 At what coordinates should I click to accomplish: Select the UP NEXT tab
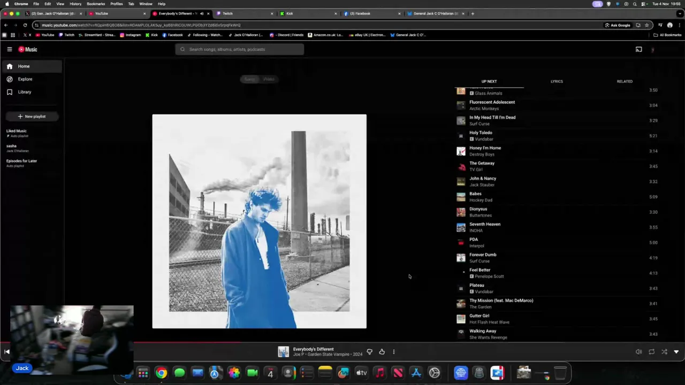(x=489, y=81)
